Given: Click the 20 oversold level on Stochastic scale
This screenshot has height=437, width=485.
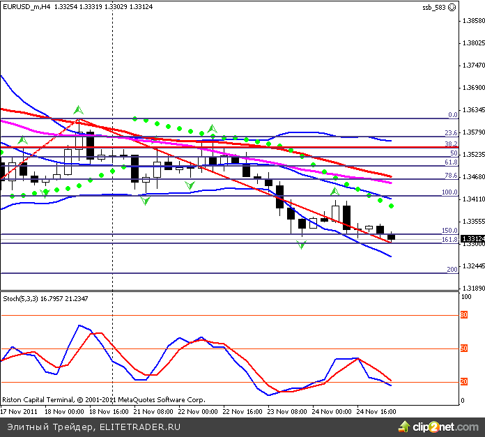Looking at the screenshot, I should 464,382.
